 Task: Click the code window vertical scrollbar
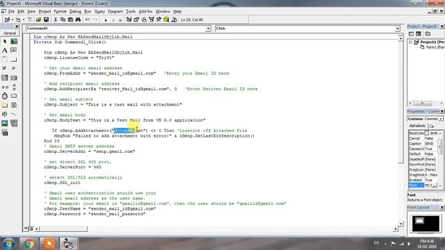point(400,131)
